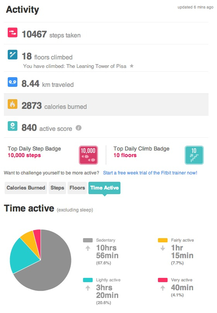Screen dimensions: 217x313
Task: Open the active score info icon
Action: [78, 128]
